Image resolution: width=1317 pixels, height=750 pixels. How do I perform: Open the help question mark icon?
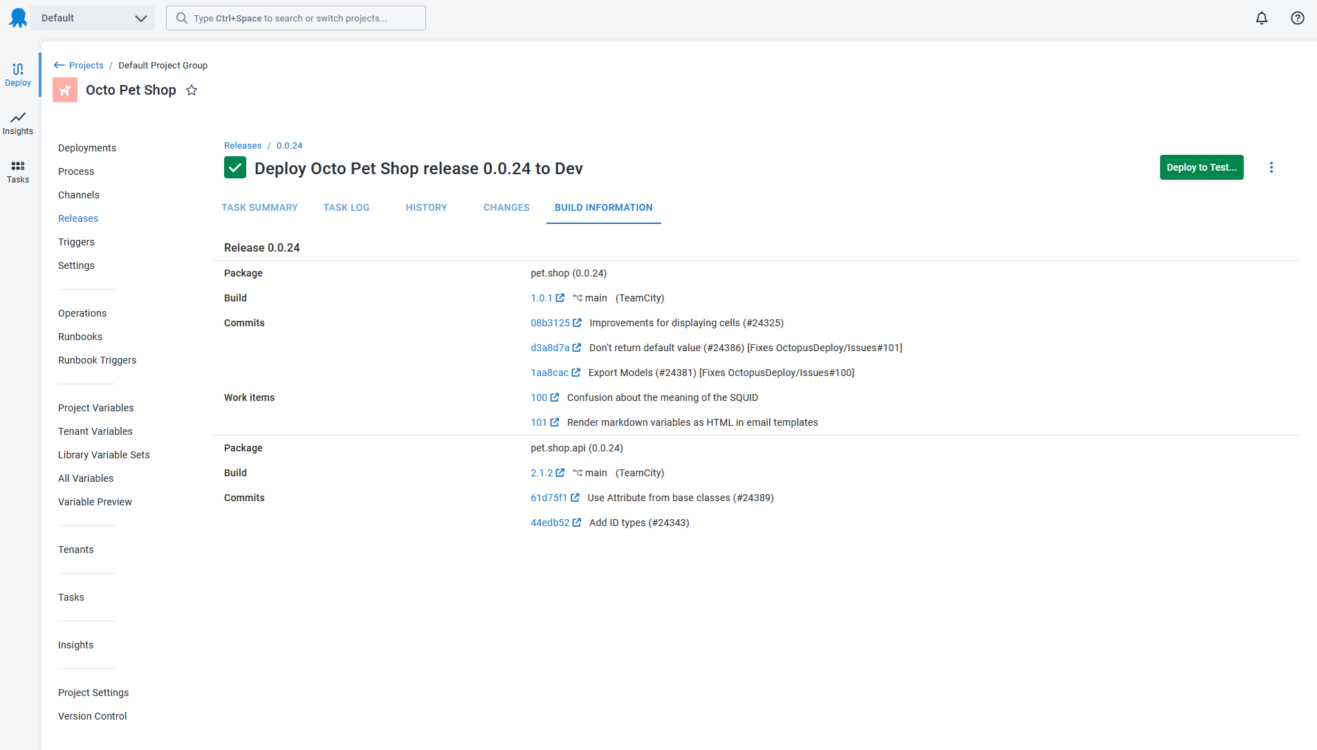point(1298,18)
